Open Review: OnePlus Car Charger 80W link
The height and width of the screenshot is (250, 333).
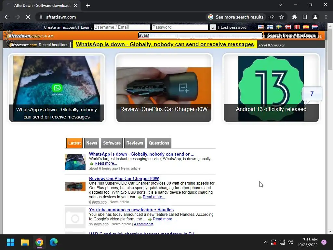coord(124,179)
